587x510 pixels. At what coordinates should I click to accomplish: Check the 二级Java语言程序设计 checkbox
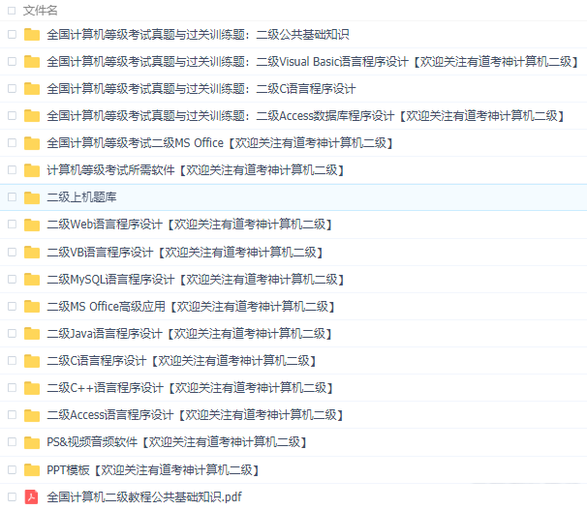pos(12,333)
